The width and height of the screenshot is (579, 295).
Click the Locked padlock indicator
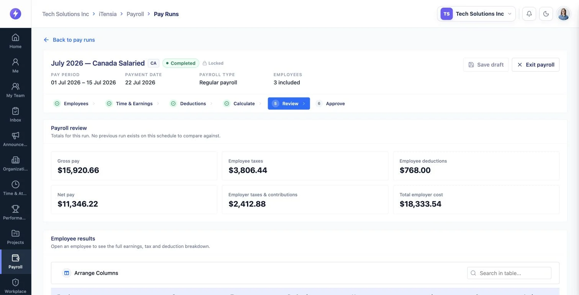click(213, 63)
